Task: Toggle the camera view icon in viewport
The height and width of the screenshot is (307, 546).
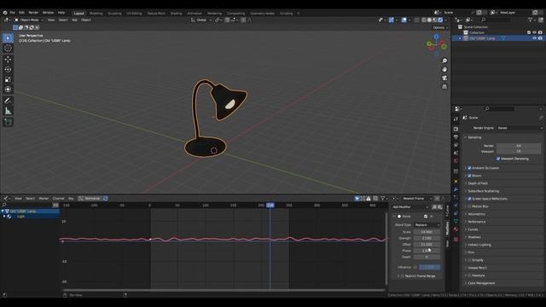Action: (444, 78)
